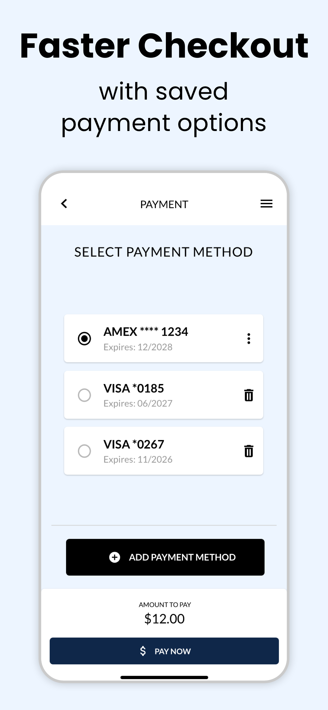Screen dimensions: 328x710
Task: Open the hamburger menu
Action: point(266,204)
